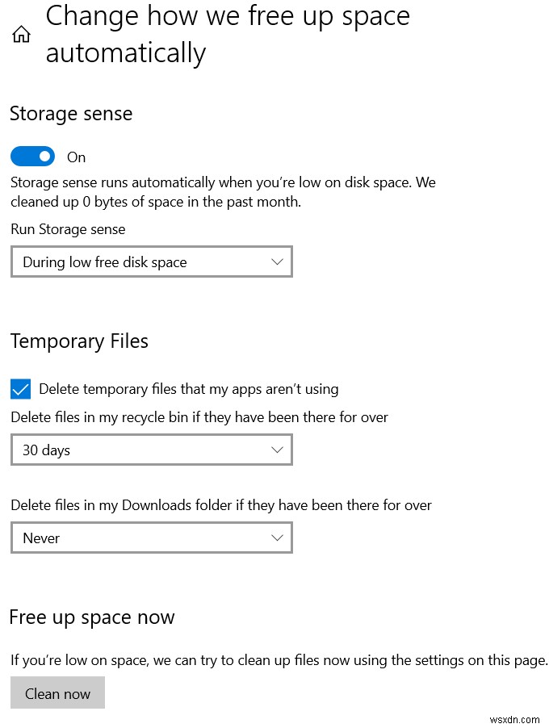
Task: Click the chevron on the Run Storage sense dropdown
Action: point(278,261)
